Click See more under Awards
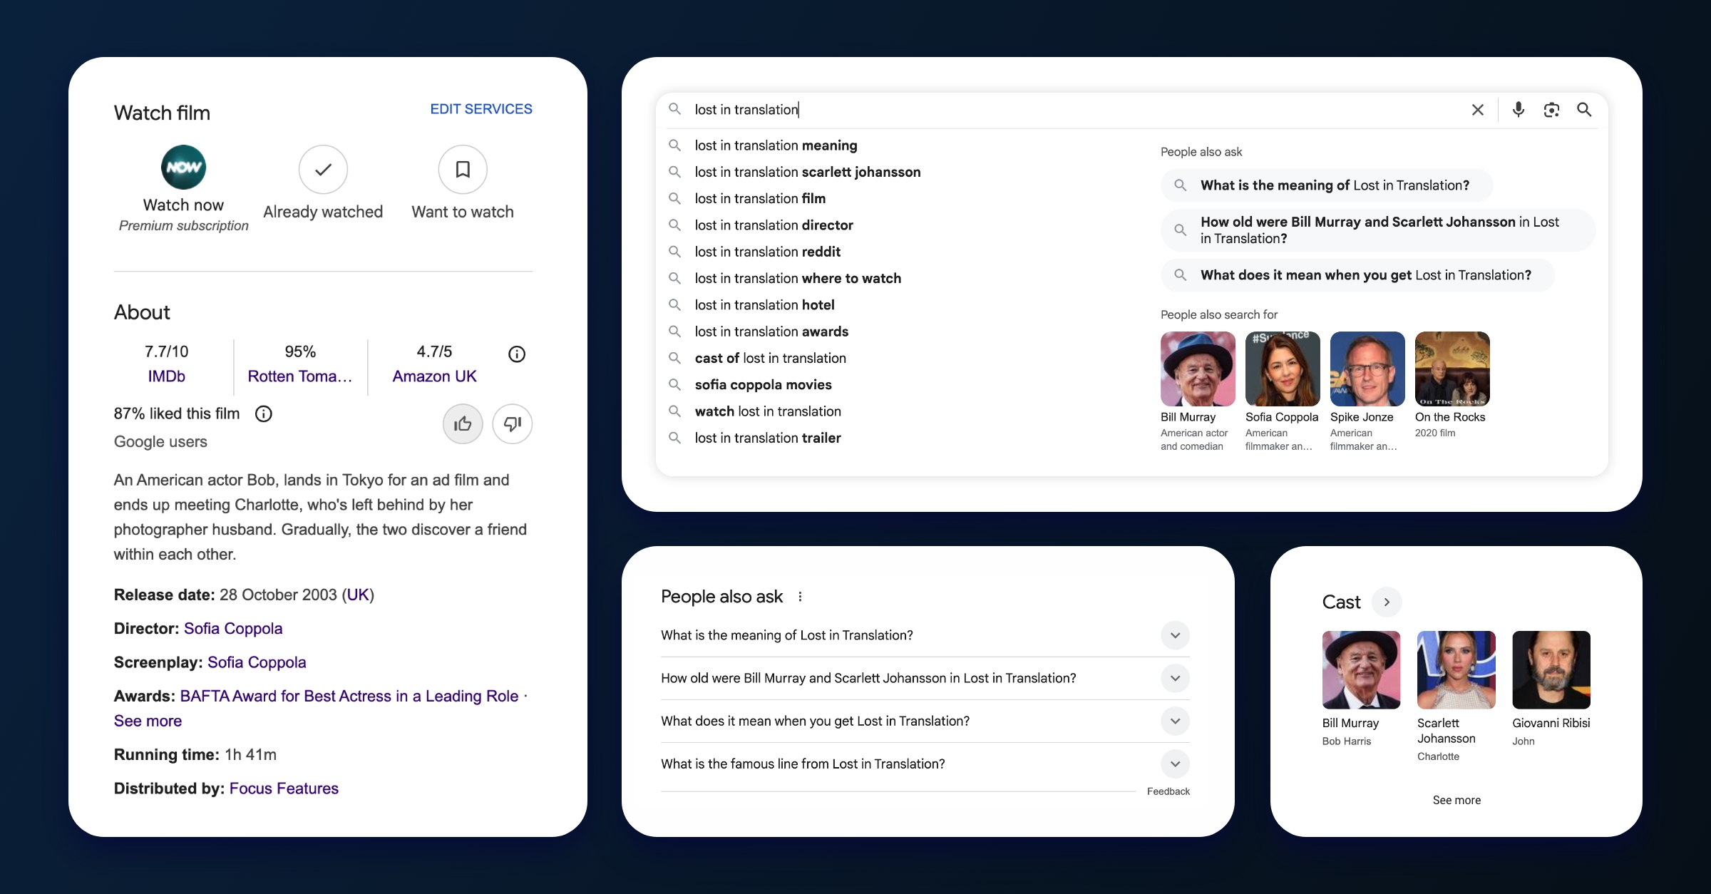The width and height of the screenshot is (1711, 894). 148,721
